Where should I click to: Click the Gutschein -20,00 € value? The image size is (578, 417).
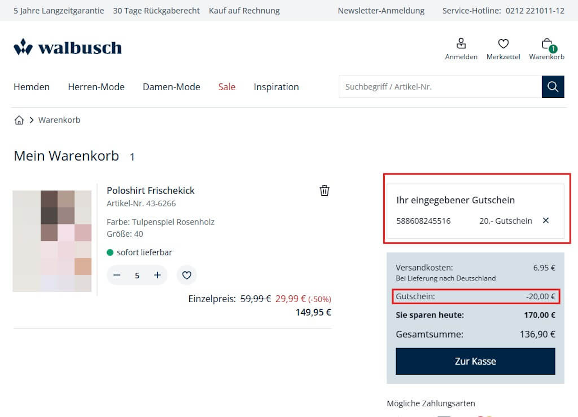[x=541, y=296]
